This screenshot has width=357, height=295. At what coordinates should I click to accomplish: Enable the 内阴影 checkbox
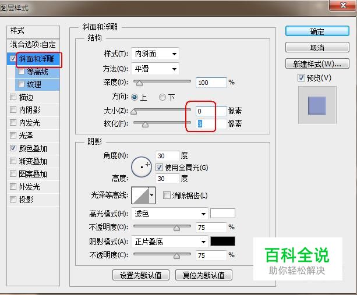[x=13, y=110]
